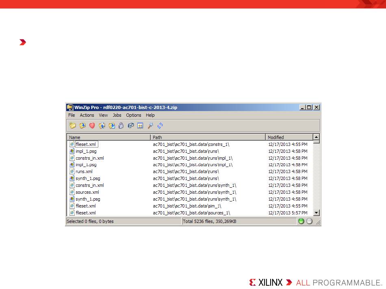Click the Open archive toolbar icon
The image size is (386, 289).
coord(82,126)
